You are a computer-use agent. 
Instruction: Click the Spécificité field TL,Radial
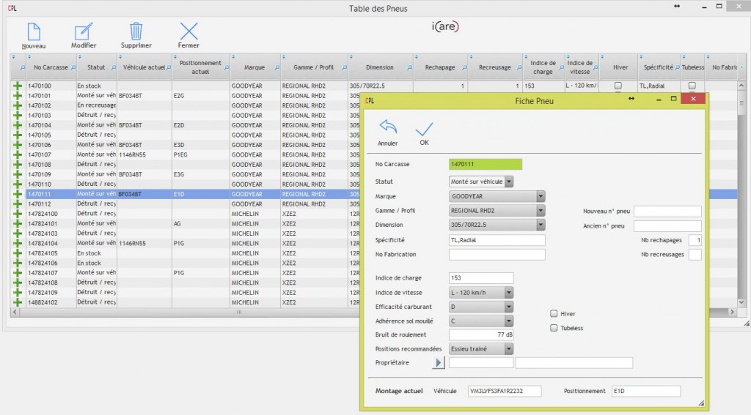point(497,241)
